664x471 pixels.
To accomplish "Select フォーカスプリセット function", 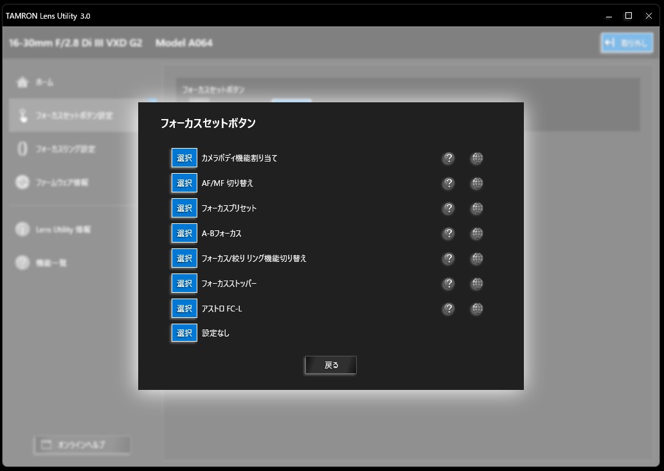I will (184, 208).
